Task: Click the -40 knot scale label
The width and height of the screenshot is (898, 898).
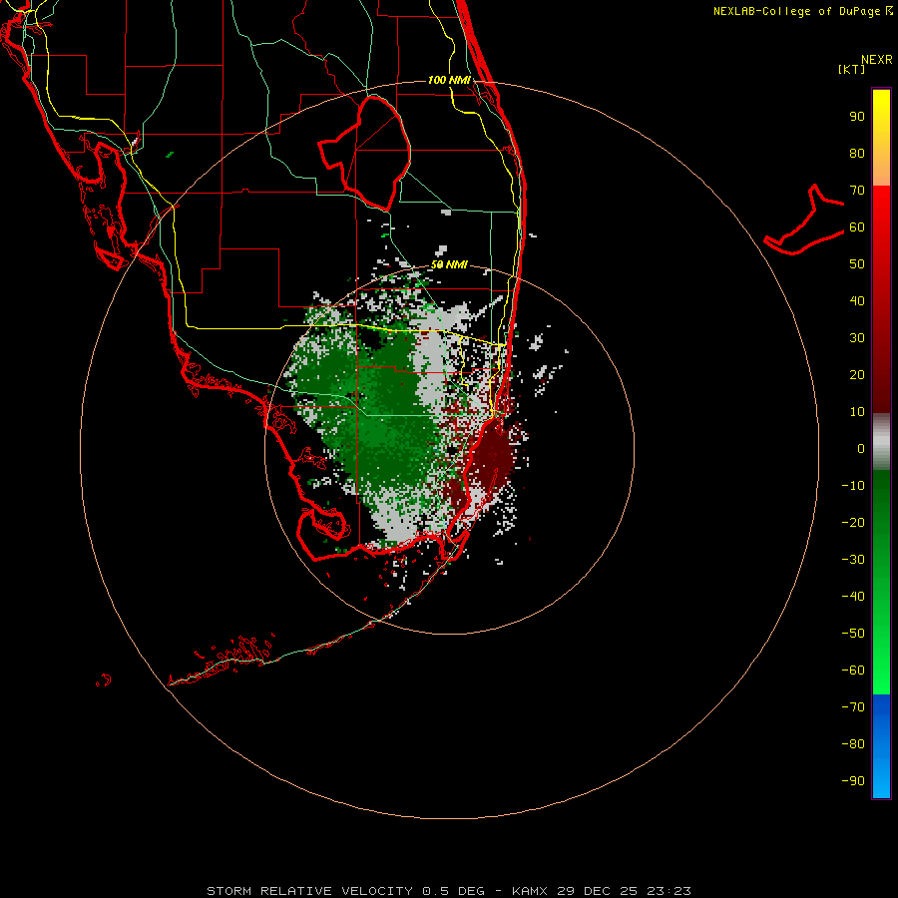Action: pyautogui.click(x=853, y=597)
